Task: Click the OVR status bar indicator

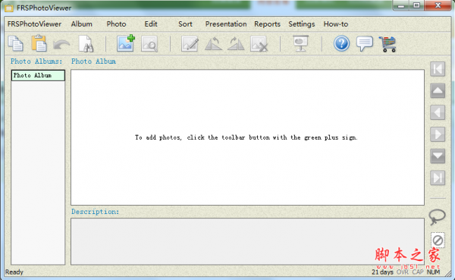Action: tap(403, 272)
